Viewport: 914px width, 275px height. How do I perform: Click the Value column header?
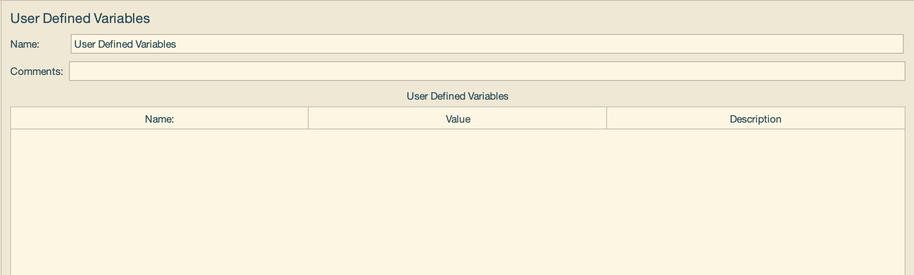457,119
